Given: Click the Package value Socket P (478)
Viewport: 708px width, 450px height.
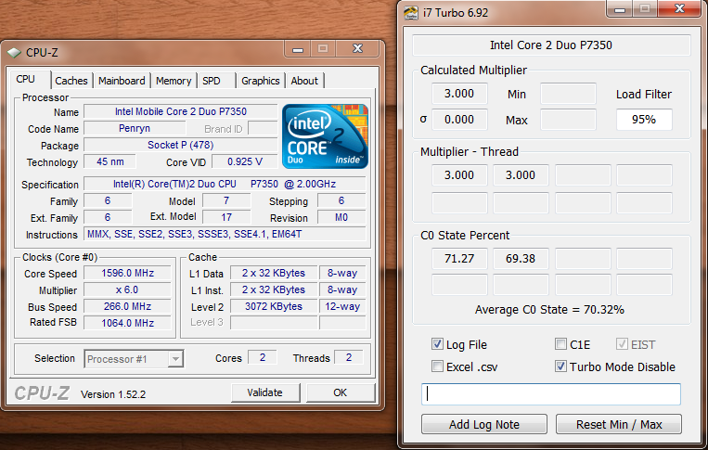Looking at the screenshot, I should 181,145.
